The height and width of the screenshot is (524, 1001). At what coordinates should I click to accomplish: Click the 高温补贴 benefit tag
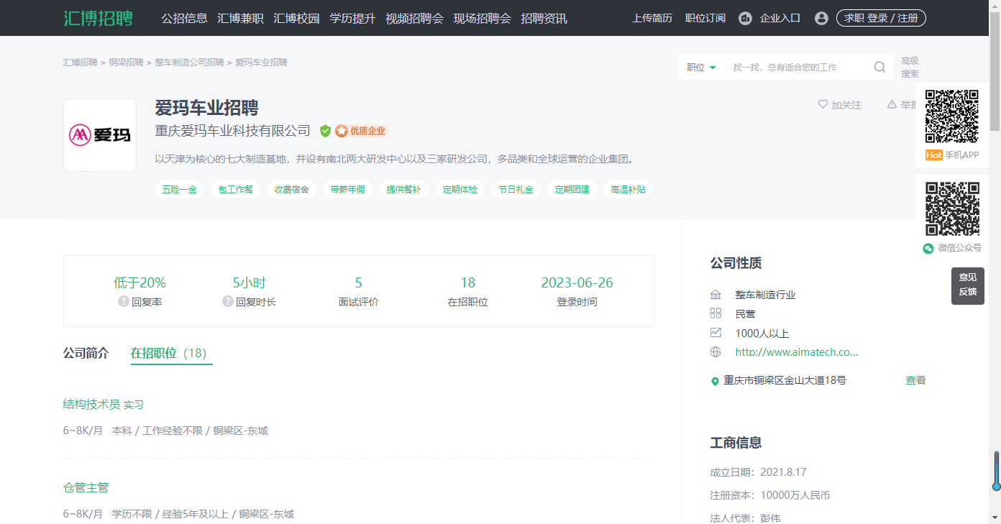(629, 190)
